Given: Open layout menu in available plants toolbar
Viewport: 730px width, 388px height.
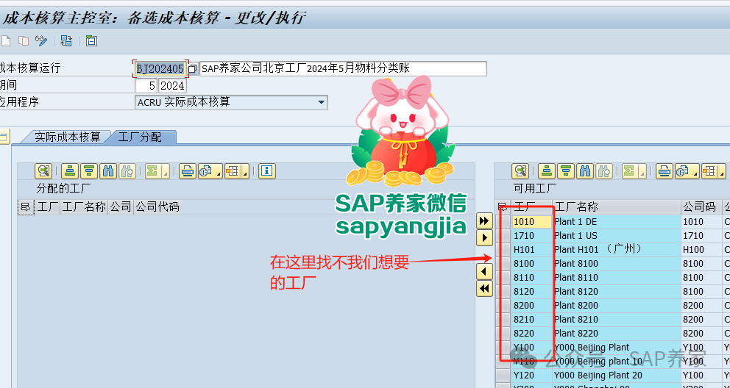Looking at the screenshot, I should coord(713,171).
